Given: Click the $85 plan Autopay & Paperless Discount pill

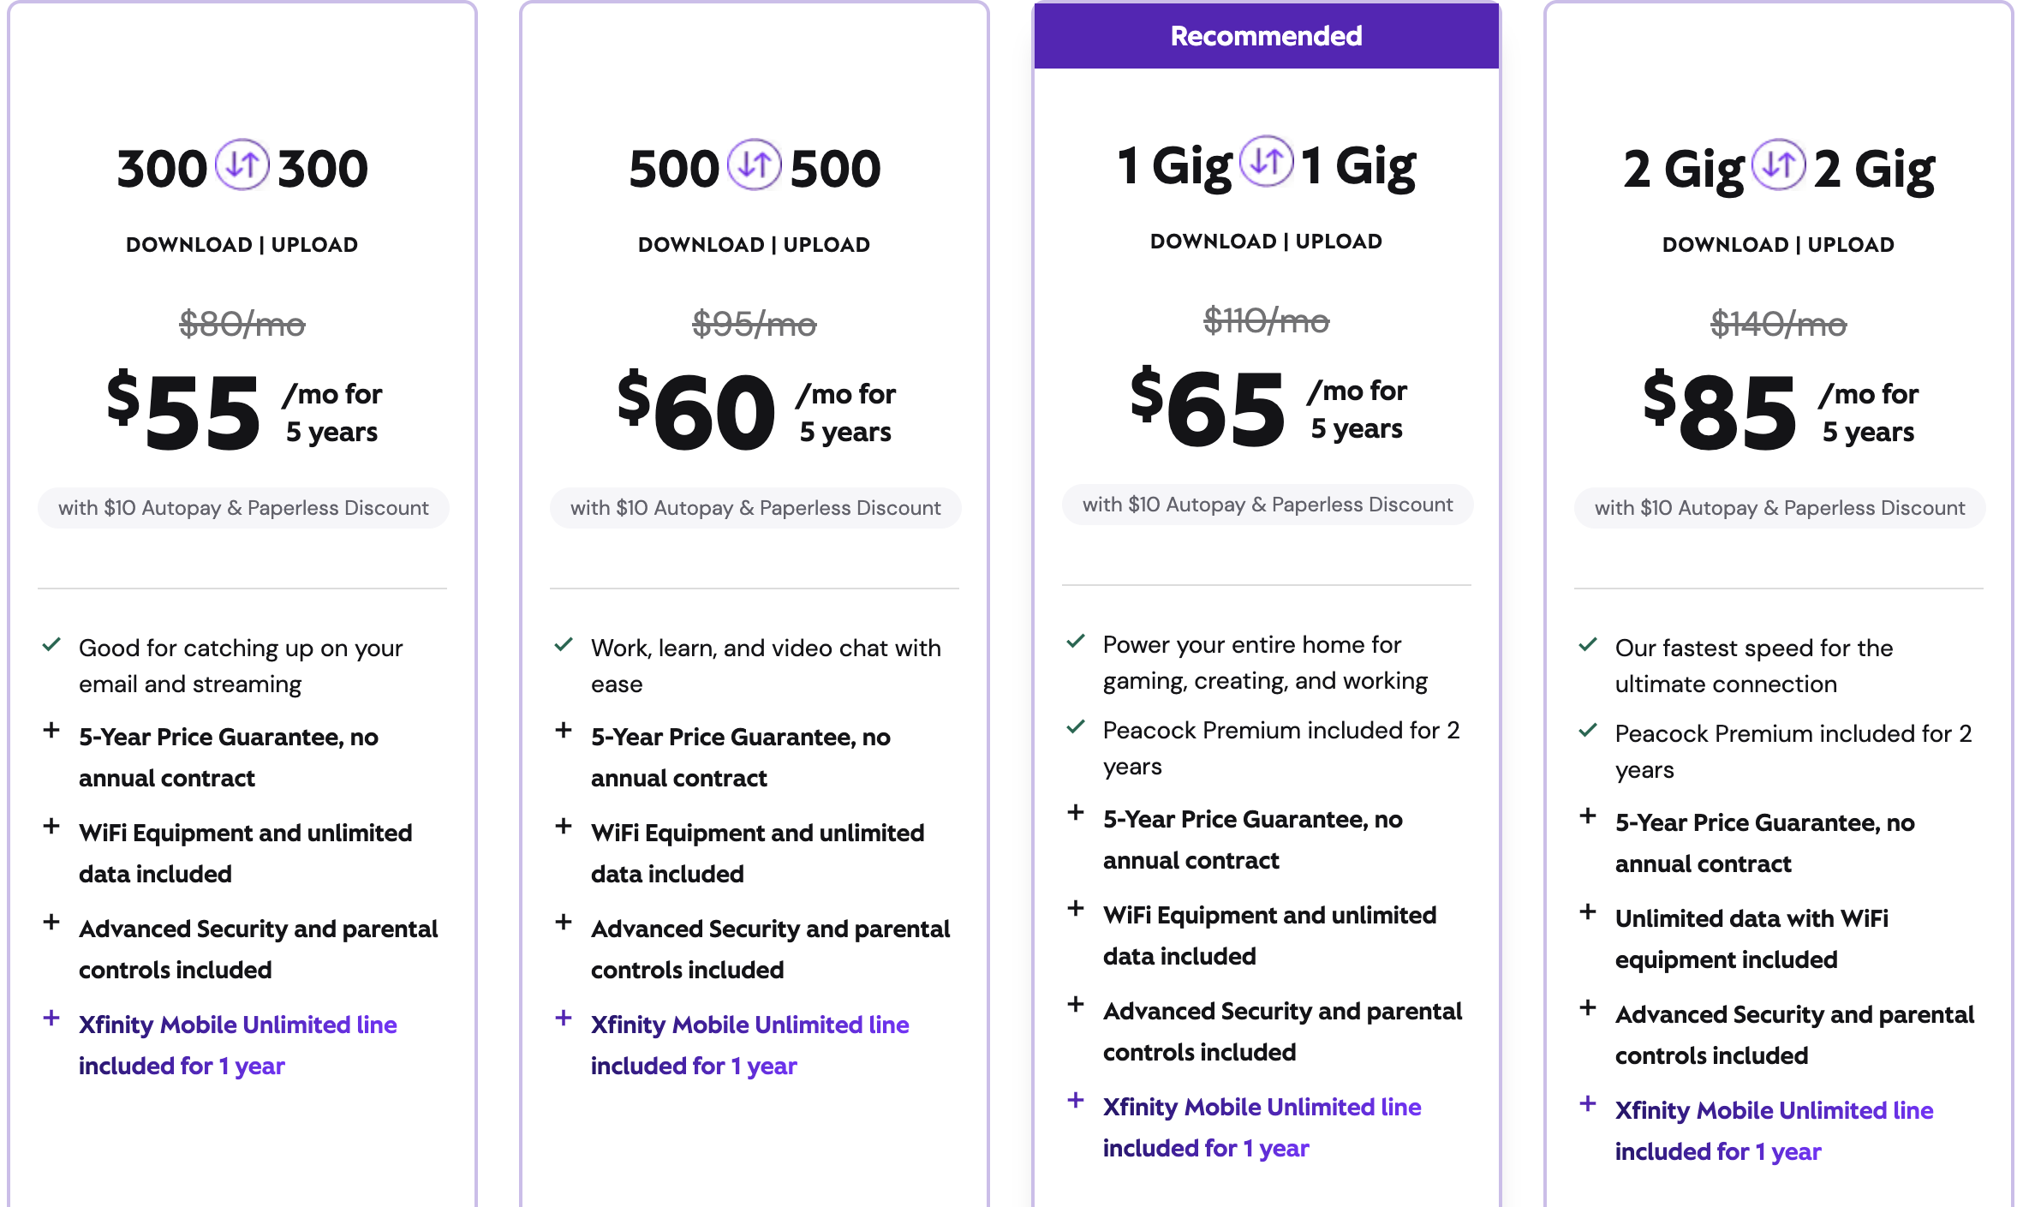Looking at the screenshot, I should pos(1780,508).
